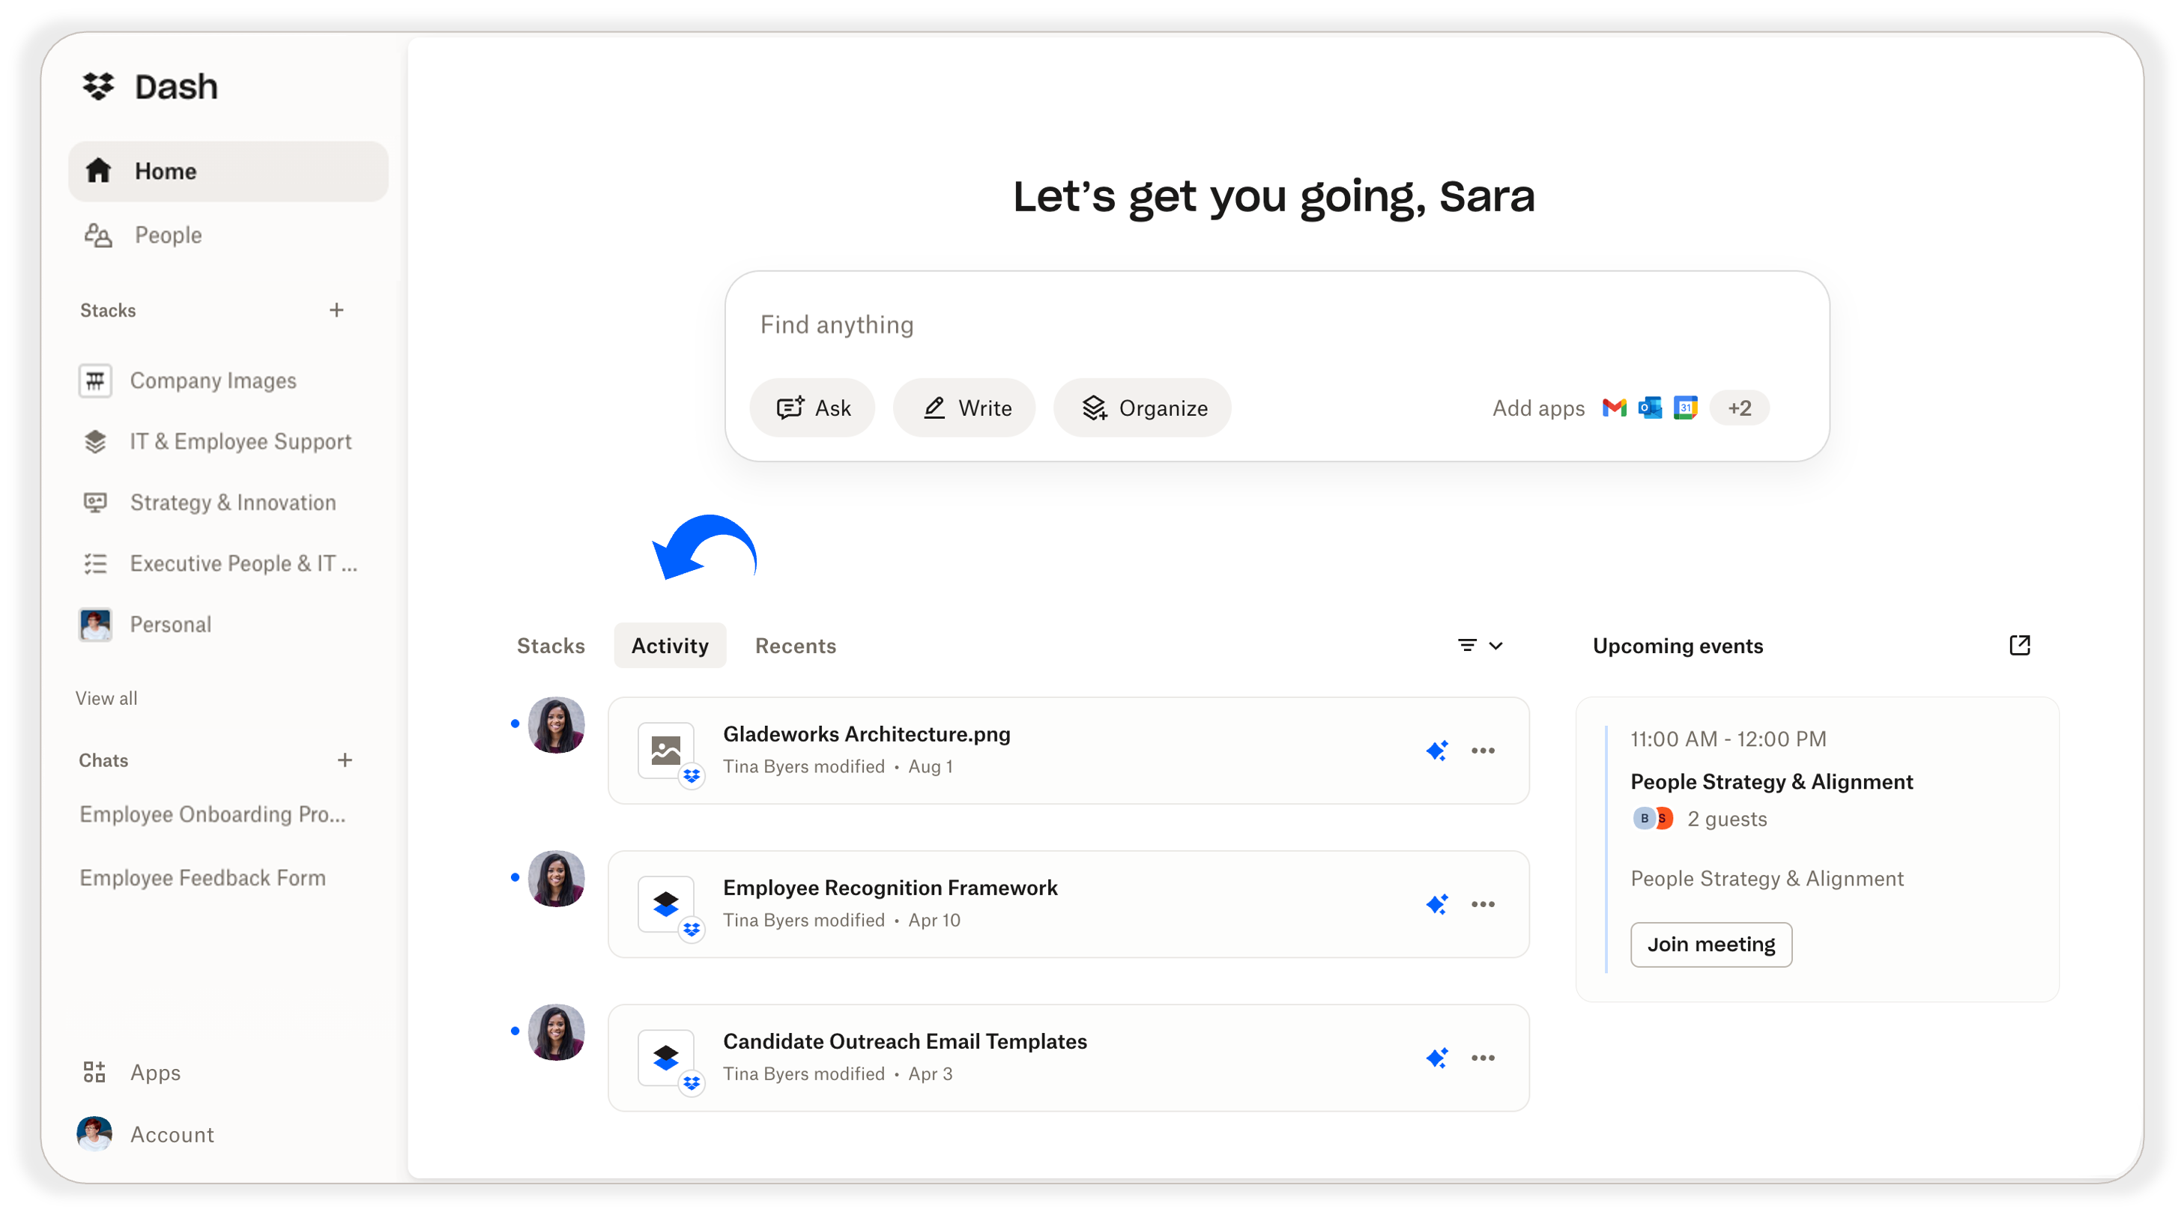Open options menu for Candidate Outreach Email Templates
2184x1215 pixels.
tap(1483, 1058)
